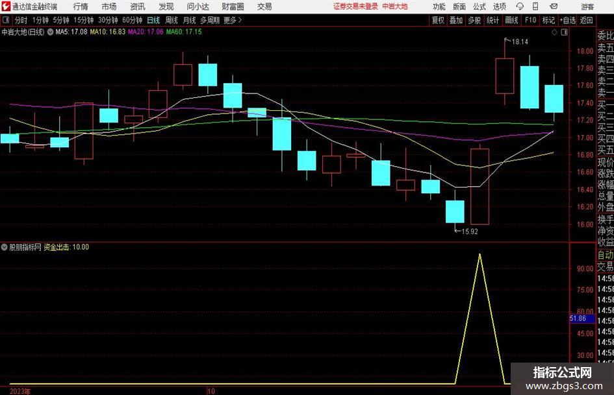Screen dimensions: 614x395
Task: Open the 公式 menu
Action: (479, 6)
